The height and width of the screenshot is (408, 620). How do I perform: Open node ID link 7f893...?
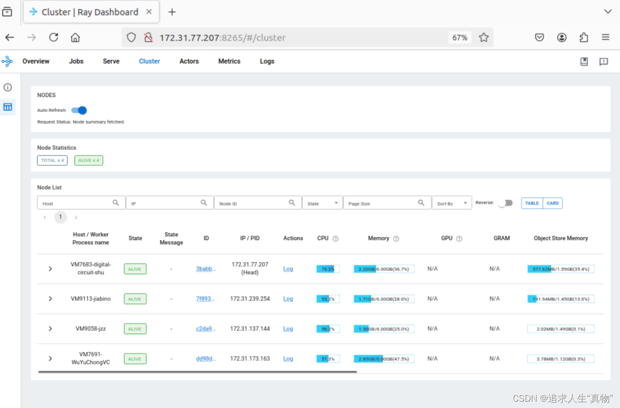click(x=205, y=299)
